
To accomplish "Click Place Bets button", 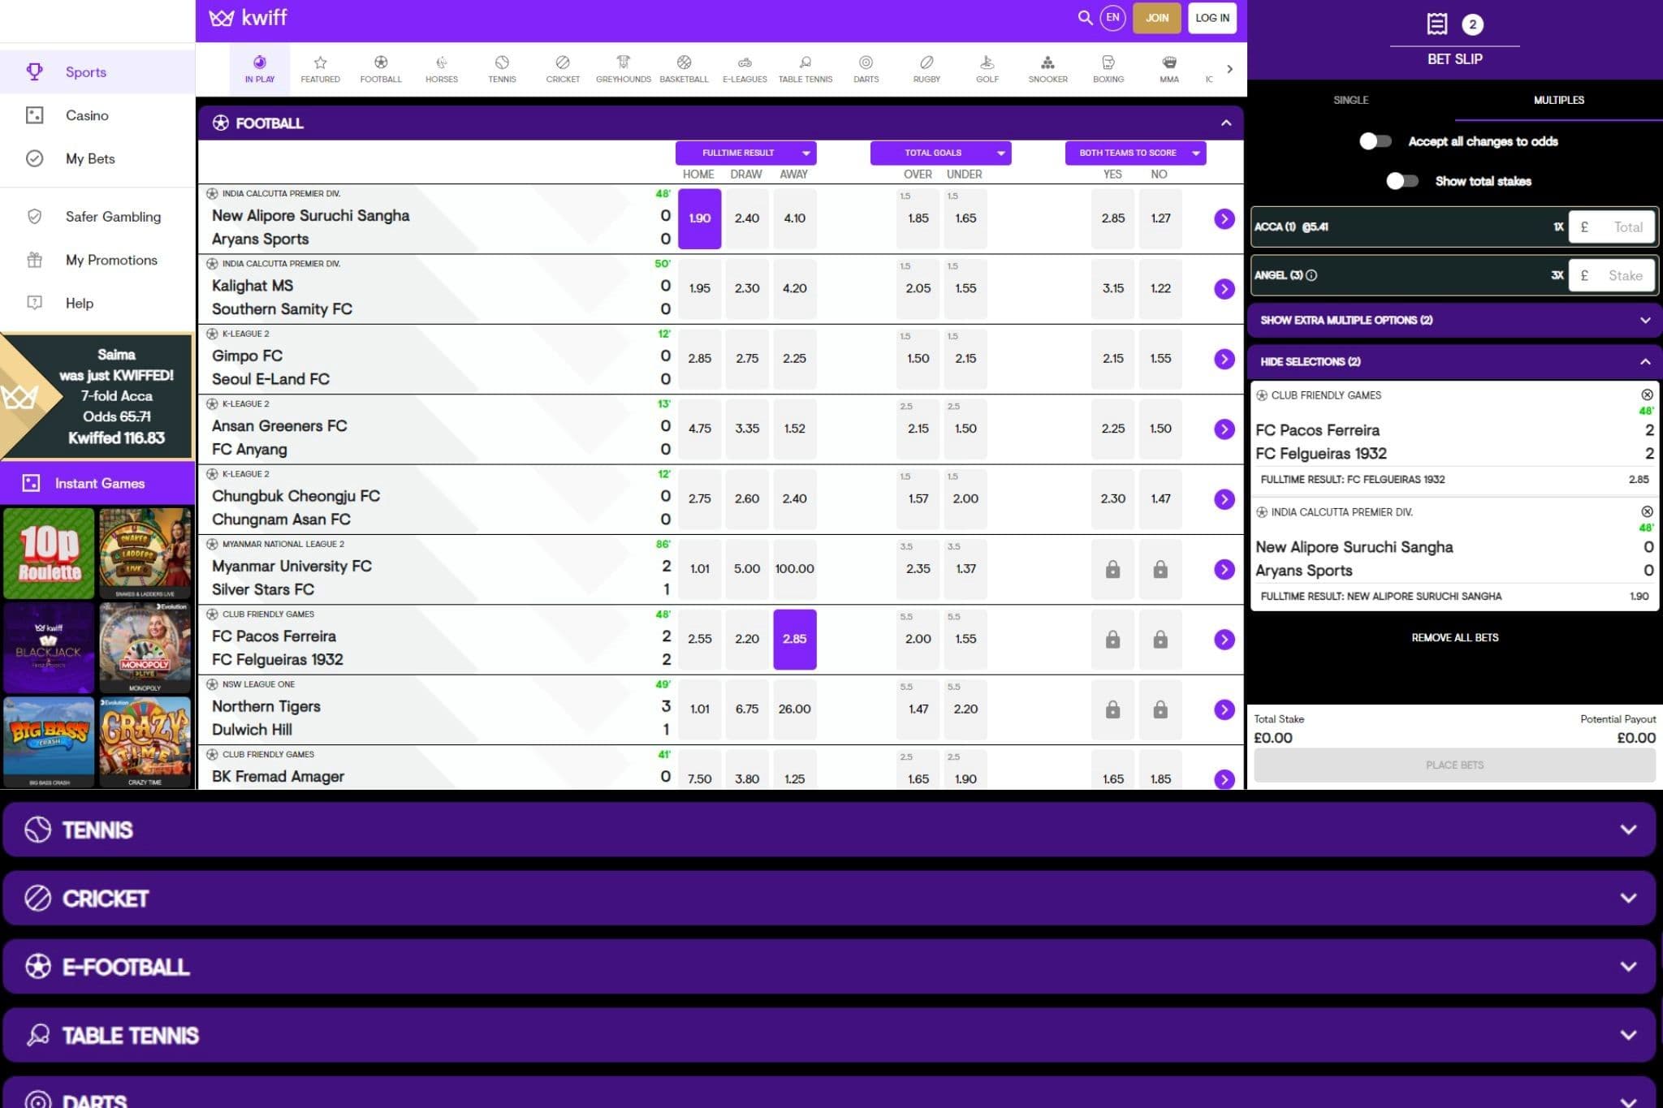I will tap(1454, 765).
